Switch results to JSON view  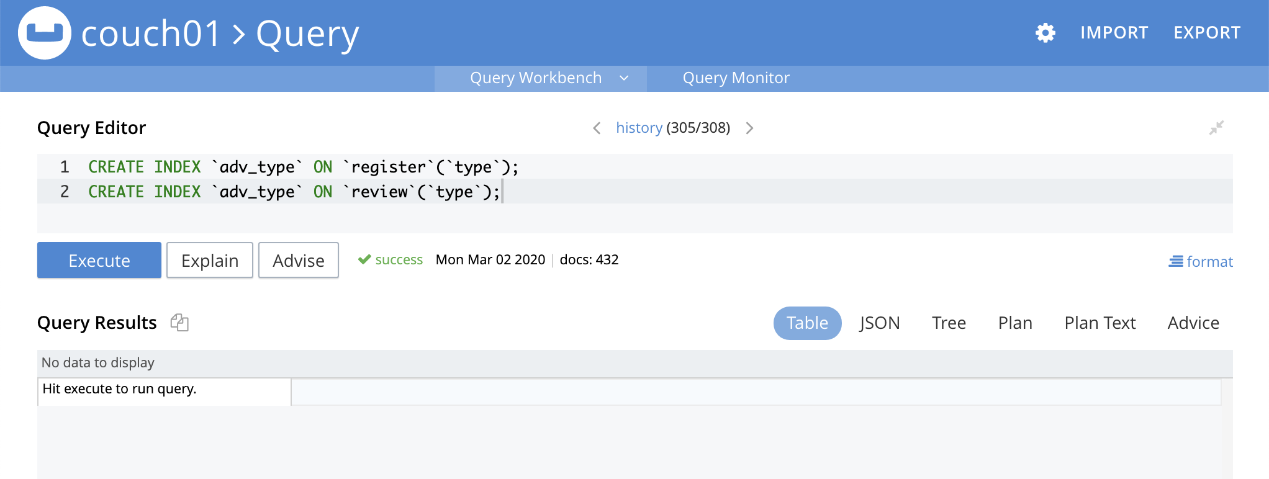880,323
